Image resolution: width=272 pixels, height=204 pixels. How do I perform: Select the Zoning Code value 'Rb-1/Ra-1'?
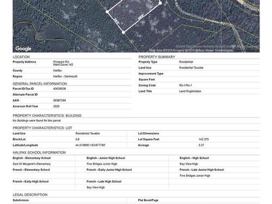186,85
